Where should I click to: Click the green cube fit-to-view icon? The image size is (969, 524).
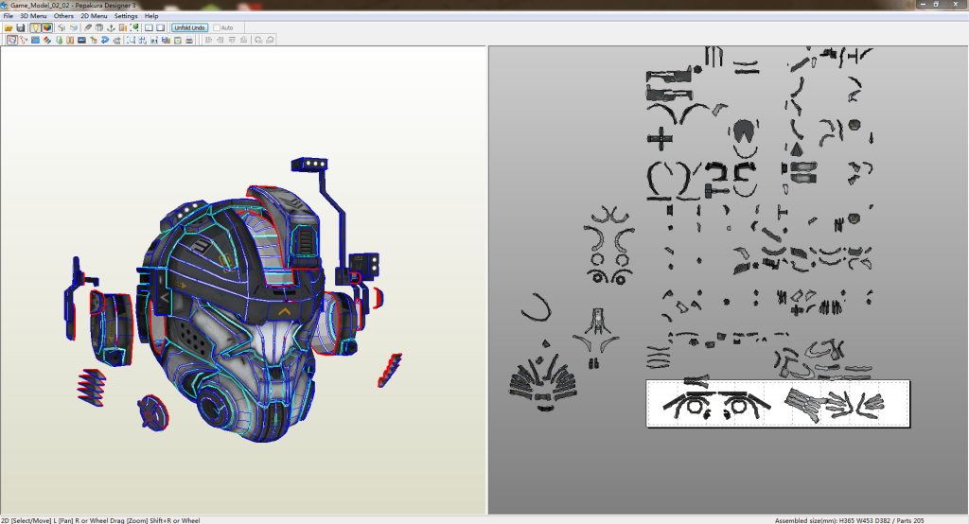click(134, 27)
